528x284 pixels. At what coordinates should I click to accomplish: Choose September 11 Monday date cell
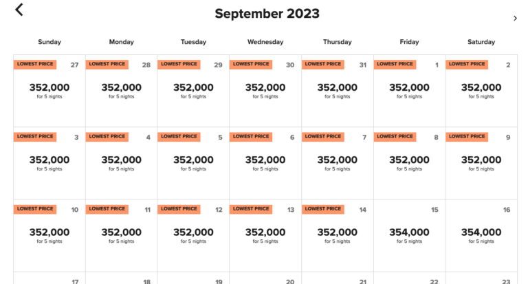122,235
